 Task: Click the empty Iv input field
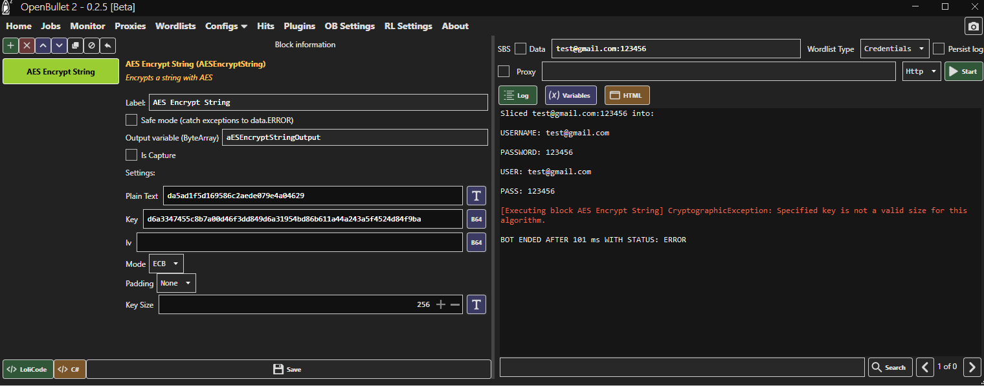click(300, 242)
